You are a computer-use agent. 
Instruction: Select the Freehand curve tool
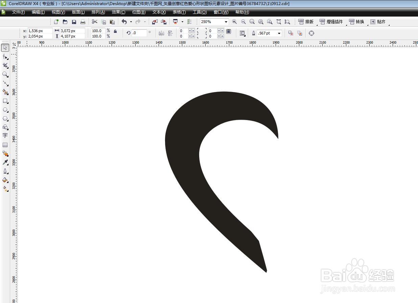[5, 83]
